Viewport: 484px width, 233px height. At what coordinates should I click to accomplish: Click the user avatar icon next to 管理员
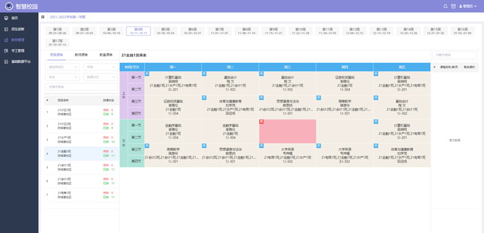pos(461,6)
